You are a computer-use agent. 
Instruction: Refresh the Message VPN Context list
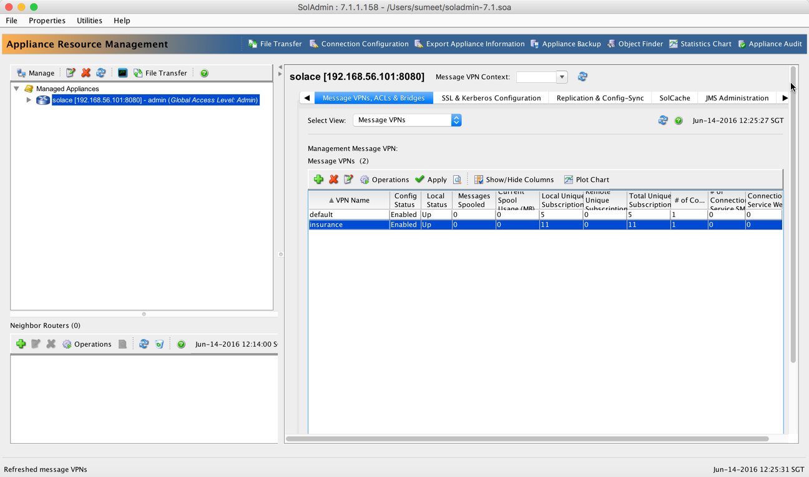click(x=582, y=77)
